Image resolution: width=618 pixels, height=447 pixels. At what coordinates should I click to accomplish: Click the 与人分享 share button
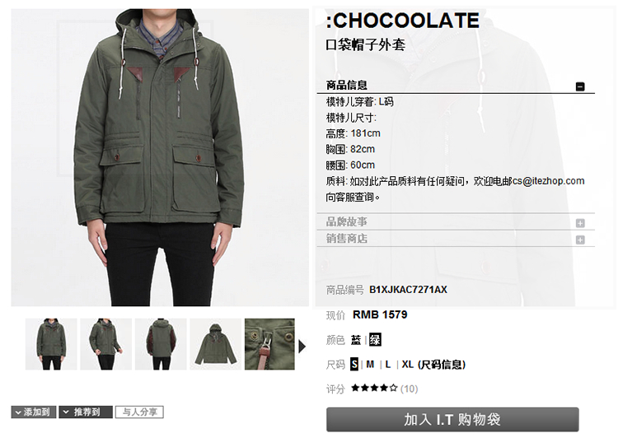coord(139,412)
